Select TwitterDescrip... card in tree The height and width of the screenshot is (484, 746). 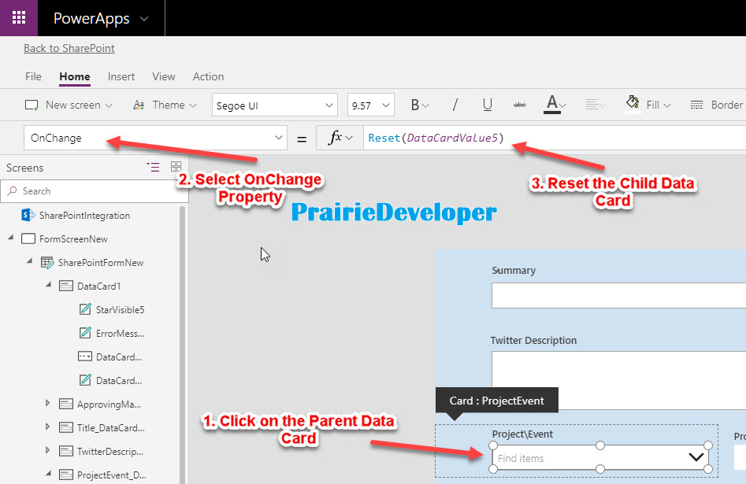[110, 452]
